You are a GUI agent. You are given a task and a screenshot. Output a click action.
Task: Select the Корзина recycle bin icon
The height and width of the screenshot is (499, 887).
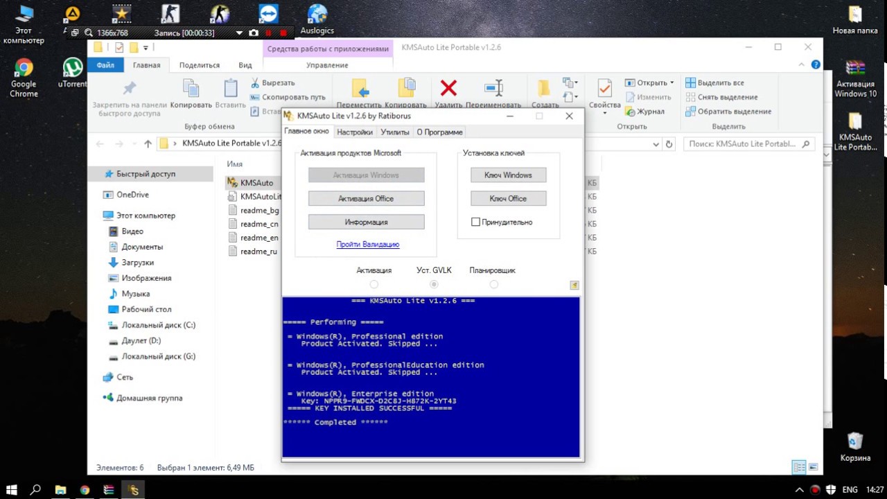[x=855, y=447]
